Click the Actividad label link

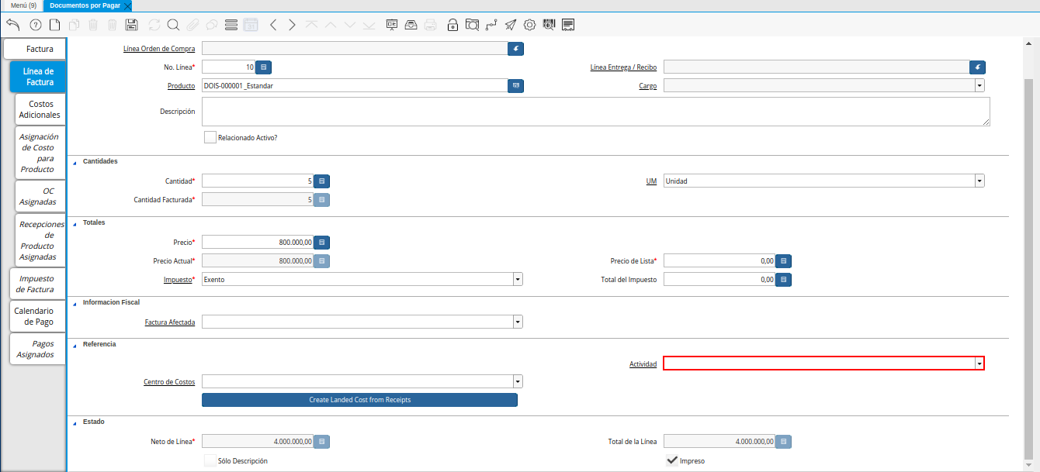pyautogui.click(x=643, y=364)
